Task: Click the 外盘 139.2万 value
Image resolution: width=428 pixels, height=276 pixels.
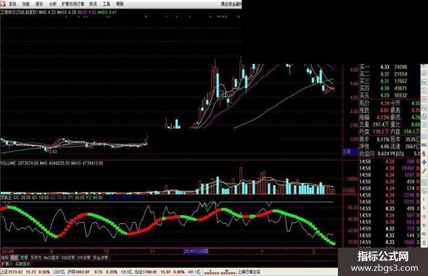Action: [381, 132]
